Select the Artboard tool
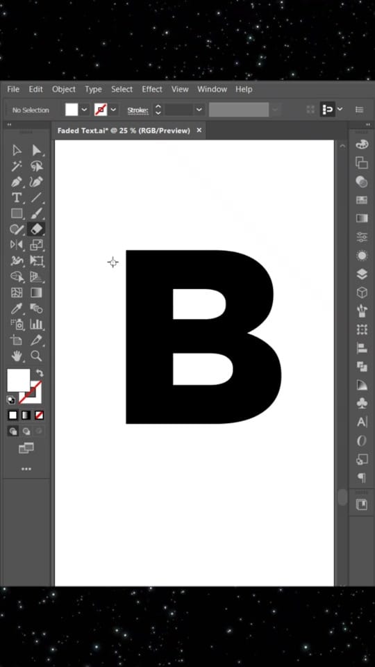Screen dimensions: 375x667 click(x=17, y=340)
